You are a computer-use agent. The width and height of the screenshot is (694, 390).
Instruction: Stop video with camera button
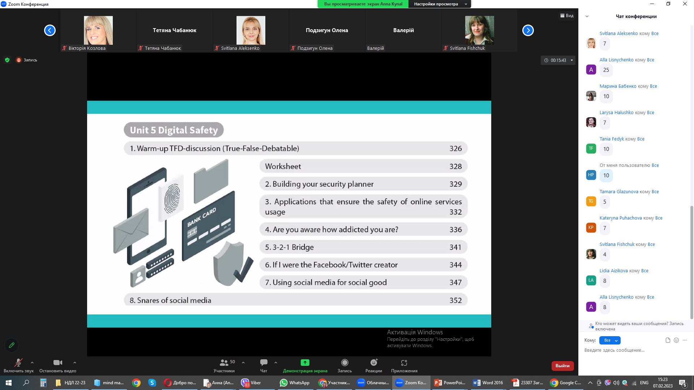click(57, 365)
